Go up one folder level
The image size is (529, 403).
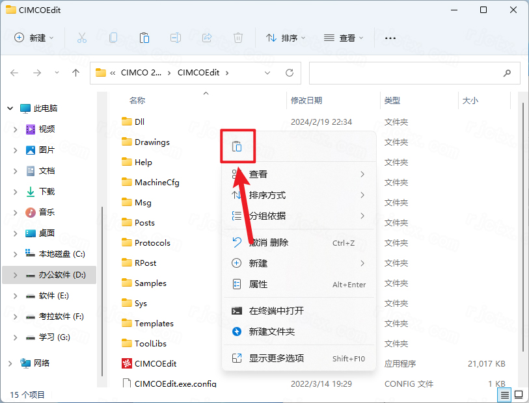click(x=76, y=73)
